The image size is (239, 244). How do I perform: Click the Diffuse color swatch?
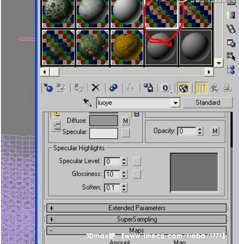click(x=104, y=121)
